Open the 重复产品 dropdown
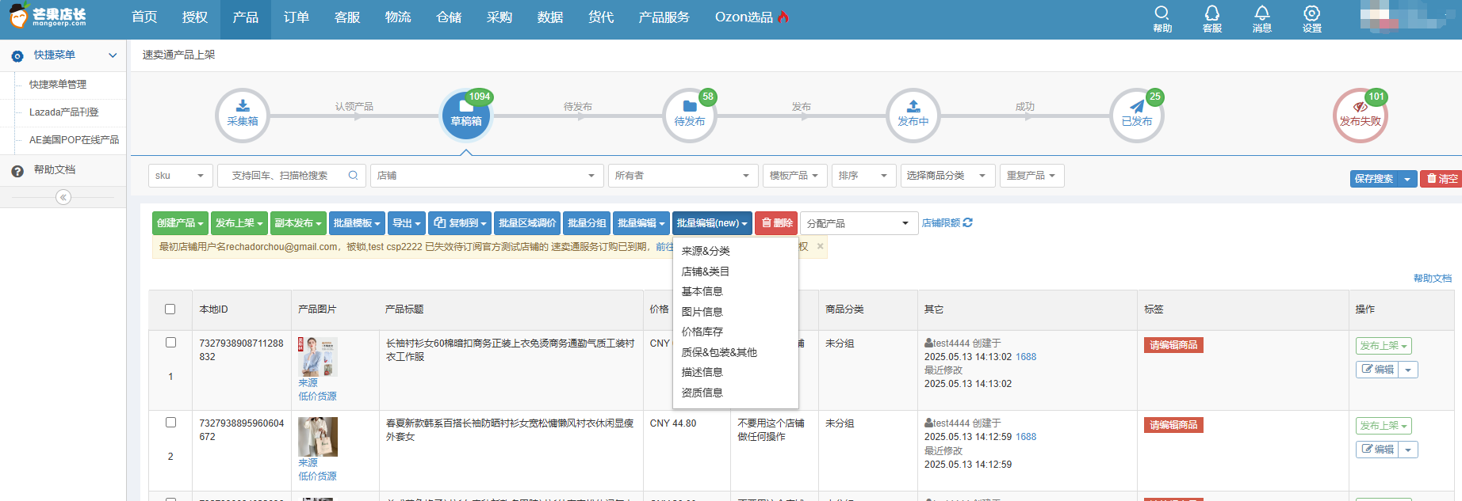The image size is (1462, 501). click(x=1031, y=176)
